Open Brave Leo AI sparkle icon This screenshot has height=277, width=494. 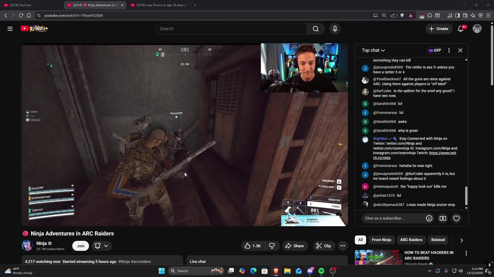point(473,15)
